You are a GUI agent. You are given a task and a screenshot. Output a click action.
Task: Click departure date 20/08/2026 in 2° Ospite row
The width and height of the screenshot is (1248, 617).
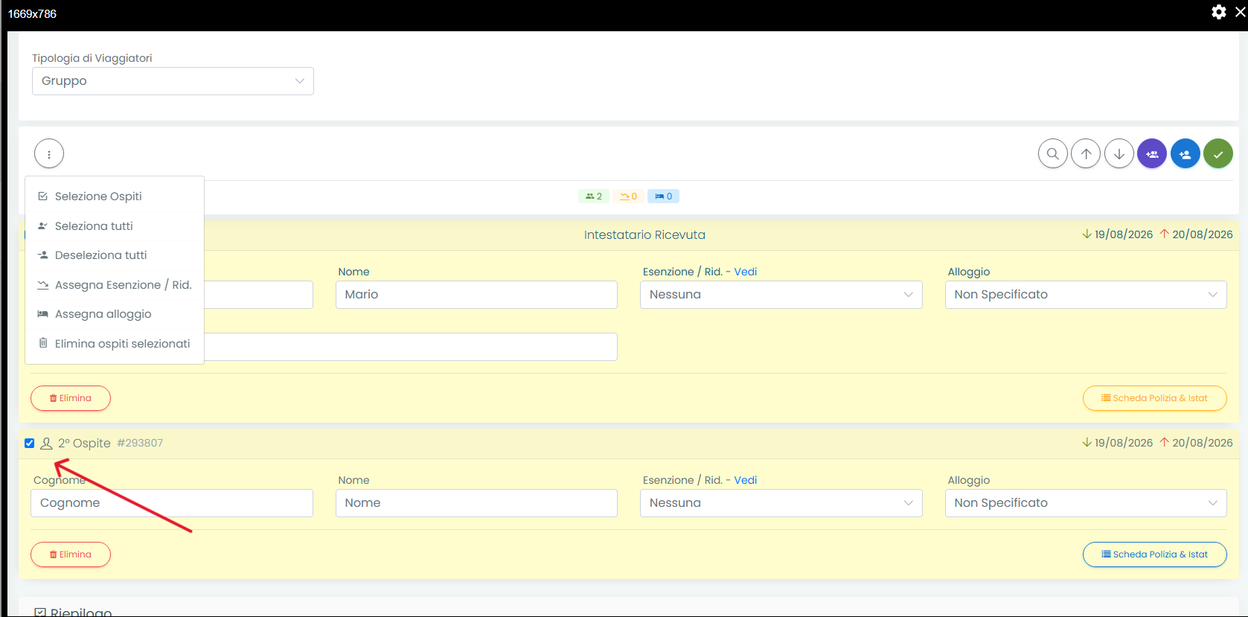pos(1203,443)
